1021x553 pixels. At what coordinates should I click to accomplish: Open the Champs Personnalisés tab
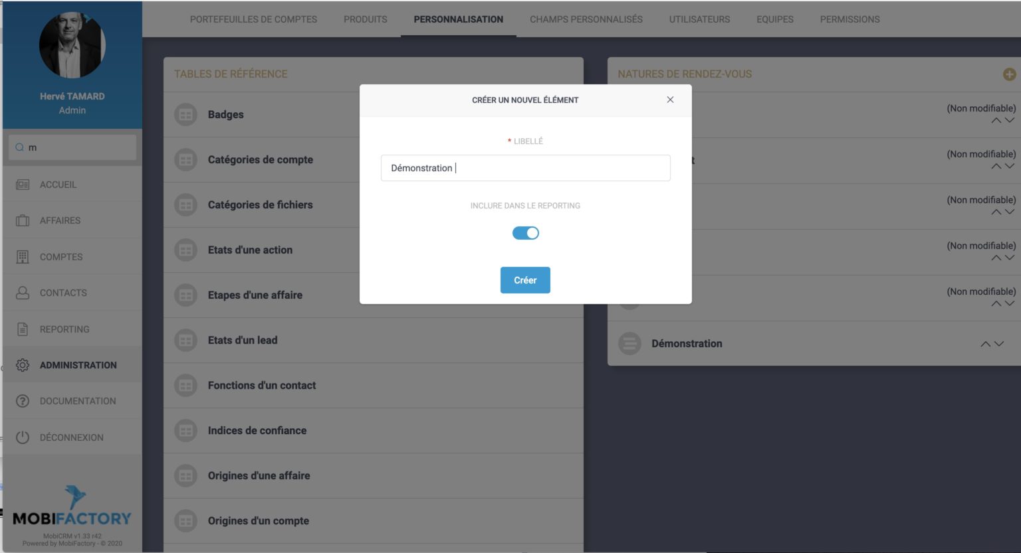(x=585, y=19)
